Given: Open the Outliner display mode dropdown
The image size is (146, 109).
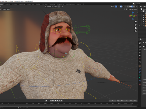Looking at the screenshot, I should pos(141,7).
